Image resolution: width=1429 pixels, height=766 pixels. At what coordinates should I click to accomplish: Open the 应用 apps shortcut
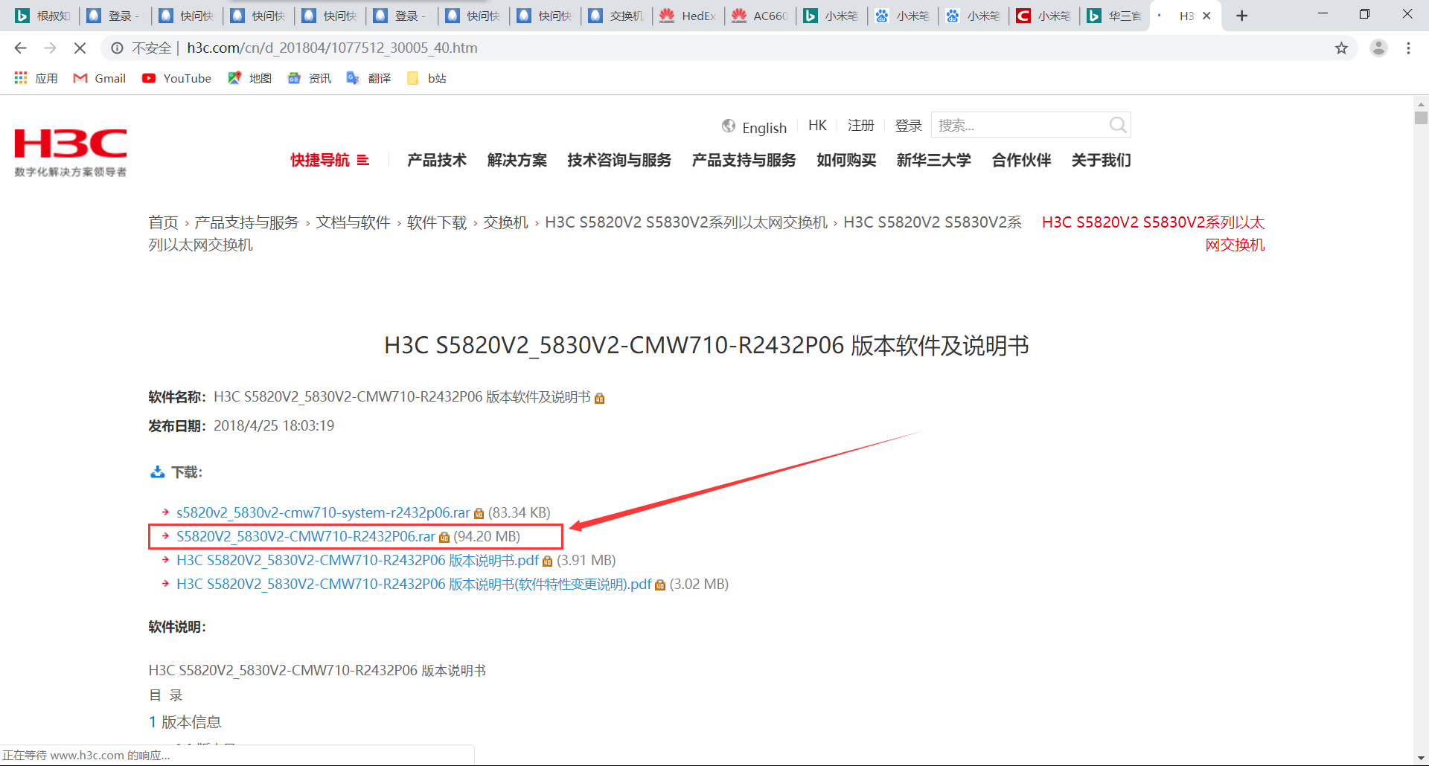coord(36,78)
